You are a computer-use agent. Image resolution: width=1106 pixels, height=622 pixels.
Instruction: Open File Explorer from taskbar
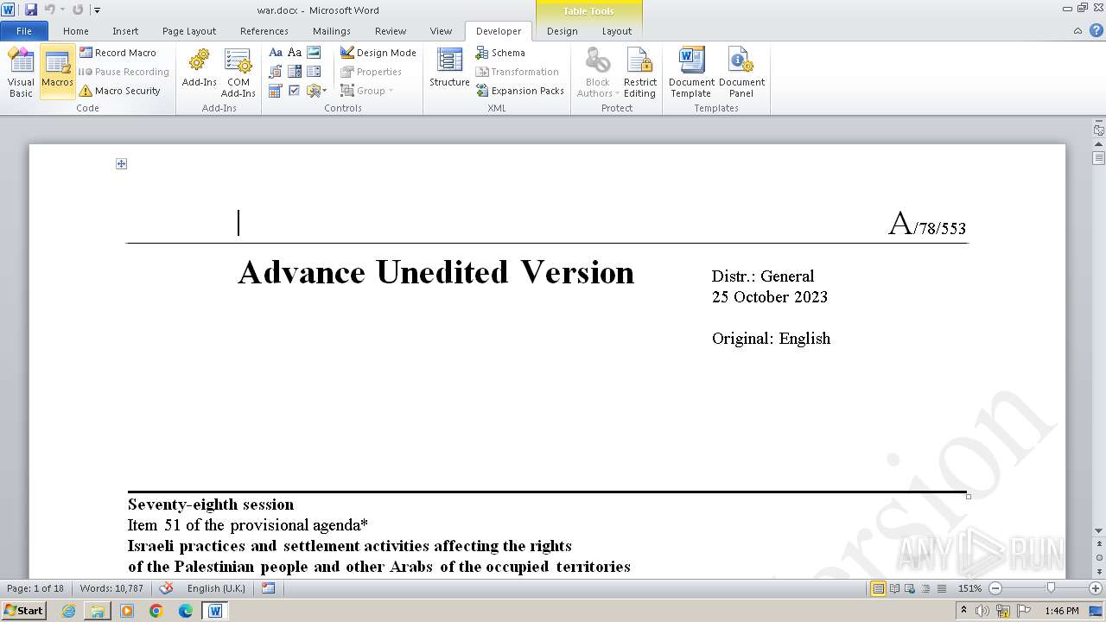coord(98,611)
